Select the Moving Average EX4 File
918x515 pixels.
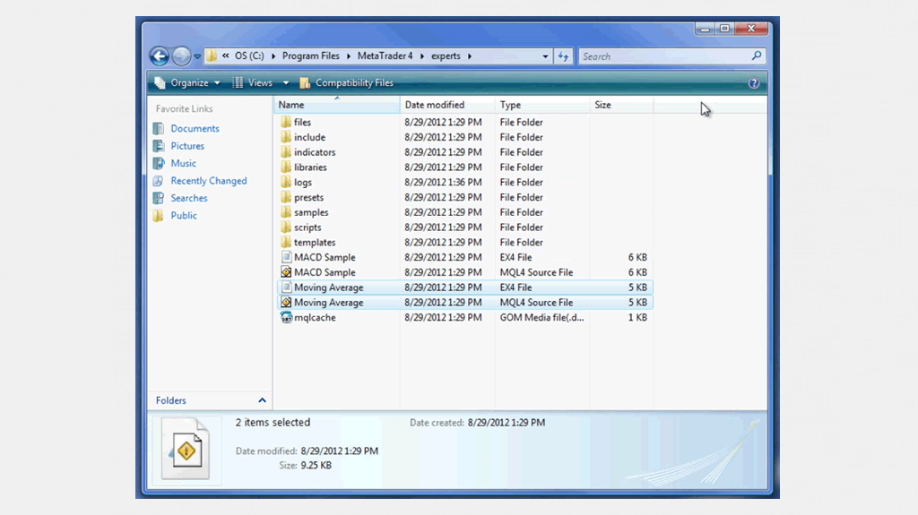pos(328,288)
